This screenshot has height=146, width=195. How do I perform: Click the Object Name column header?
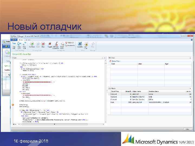(x=140, y=91)
